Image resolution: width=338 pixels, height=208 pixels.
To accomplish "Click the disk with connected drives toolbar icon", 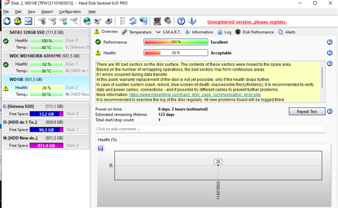I will pos(98,21).
